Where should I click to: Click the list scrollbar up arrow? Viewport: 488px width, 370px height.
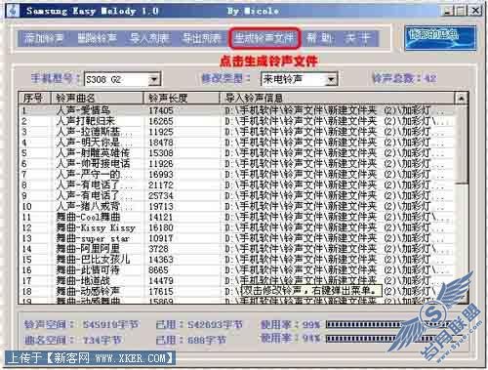(x=461, y=98)
